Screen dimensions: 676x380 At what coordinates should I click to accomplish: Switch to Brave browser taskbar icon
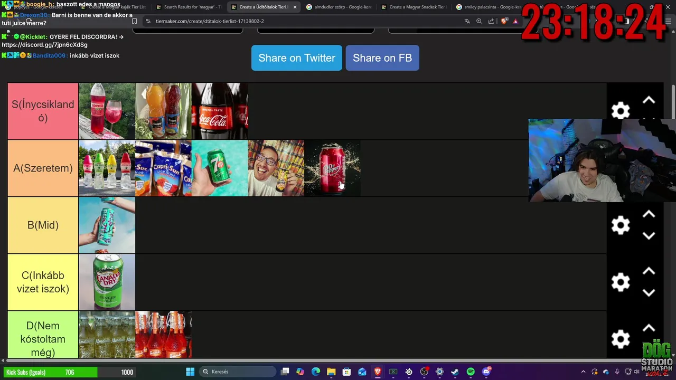click(378, 372)
